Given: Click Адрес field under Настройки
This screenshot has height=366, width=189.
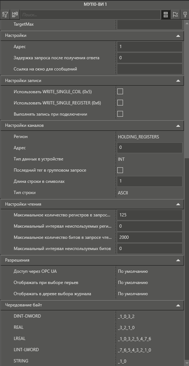Looking at the screenshot, I should click(x=150, y=47).
